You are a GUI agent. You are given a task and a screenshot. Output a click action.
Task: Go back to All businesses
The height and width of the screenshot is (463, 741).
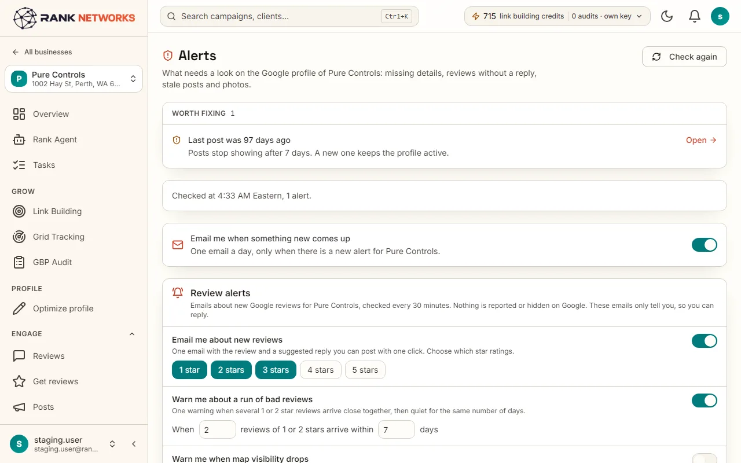tap(42, 52)
